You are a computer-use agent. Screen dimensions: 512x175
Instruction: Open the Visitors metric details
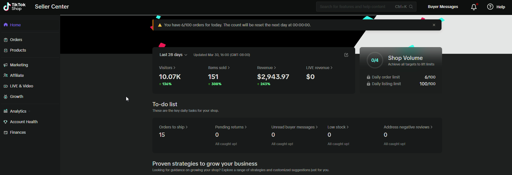[167, 68]
